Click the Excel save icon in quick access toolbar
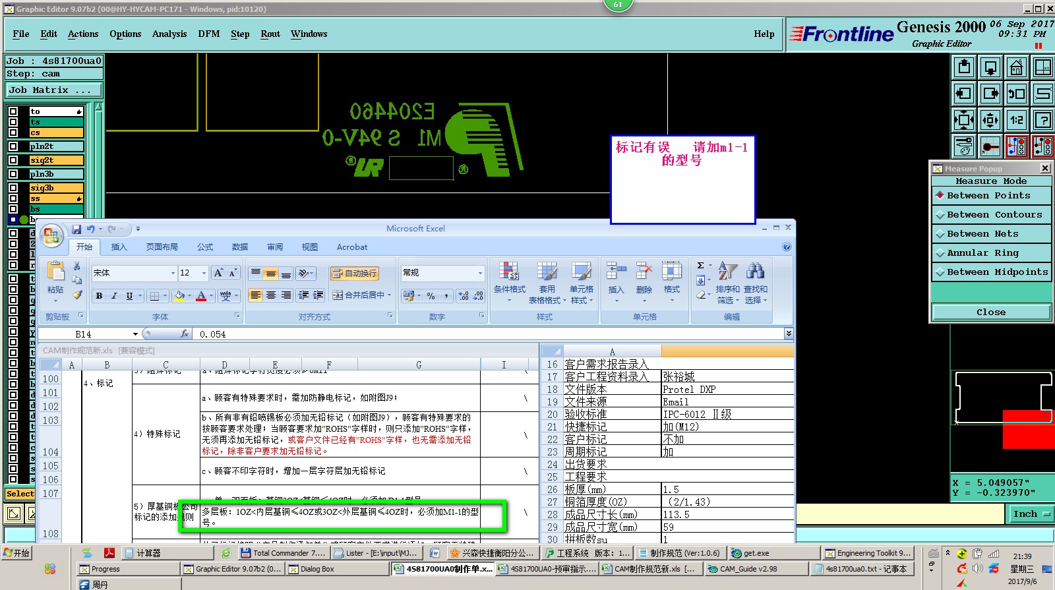This screenshot has height=590, width=1055. click(x=76, y=229)
